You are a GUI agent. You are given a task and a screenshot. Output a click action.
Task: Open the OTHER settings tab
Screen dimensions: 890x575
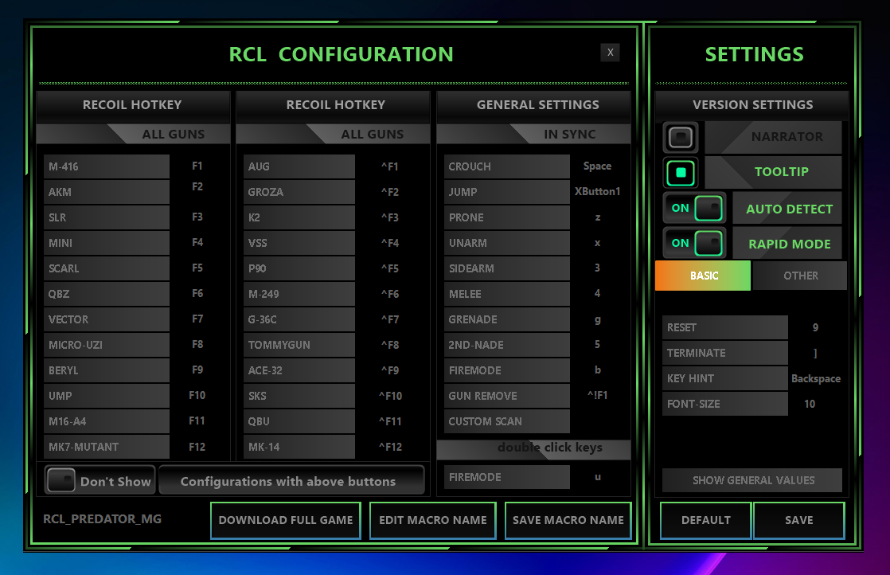pos(800,276)
